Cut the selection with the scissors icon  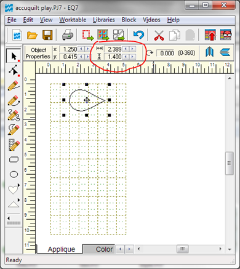pyautogui.click(x=159, y=35)
